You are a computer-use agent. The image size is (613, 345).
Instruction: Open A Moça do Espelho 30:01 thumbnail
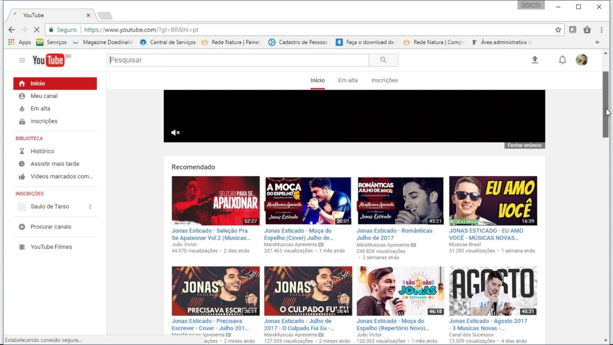(x=308, y=201)
